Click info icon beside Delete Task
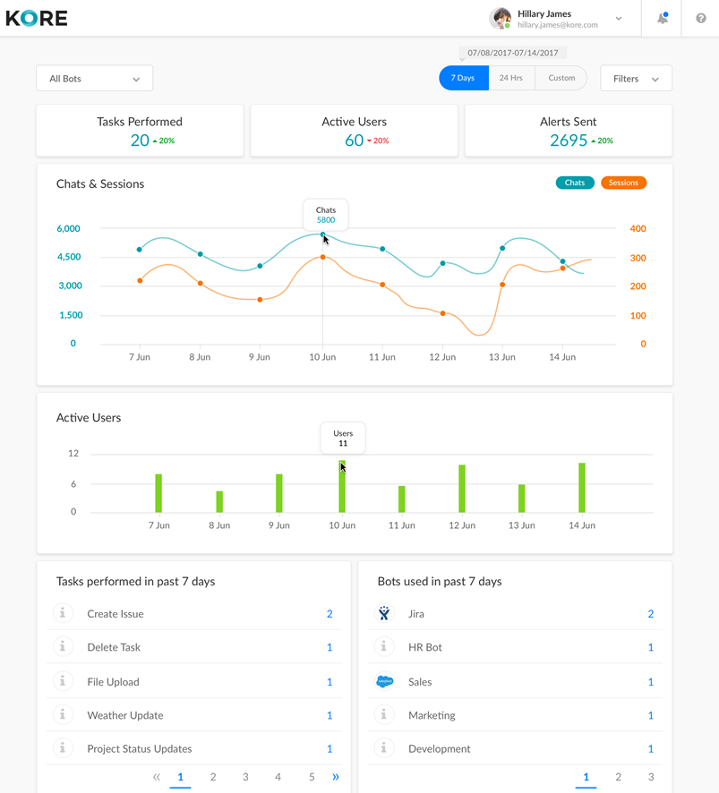719x793 pixels. (x=63, y=647)
